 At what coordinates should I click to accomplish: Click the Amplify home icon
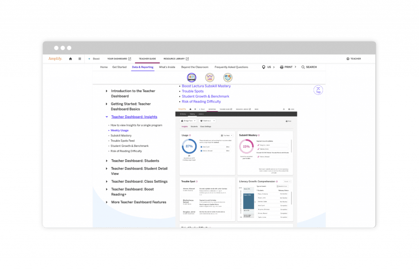(70, 59)
